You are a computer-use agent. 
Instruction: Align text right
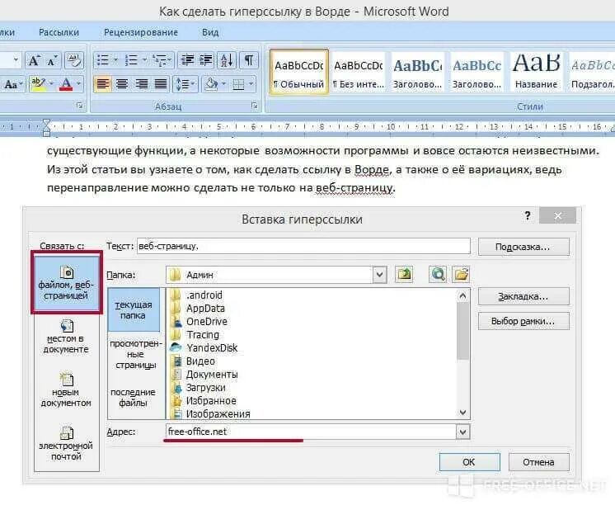141,83
